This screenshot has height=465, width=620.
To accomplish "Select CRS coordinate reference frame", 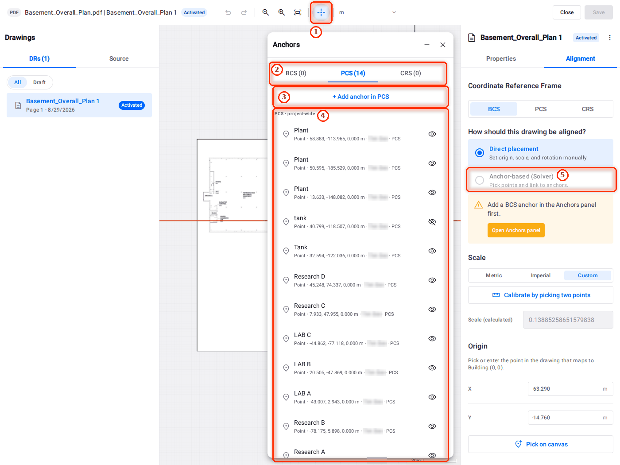I will tap(588, 109).
